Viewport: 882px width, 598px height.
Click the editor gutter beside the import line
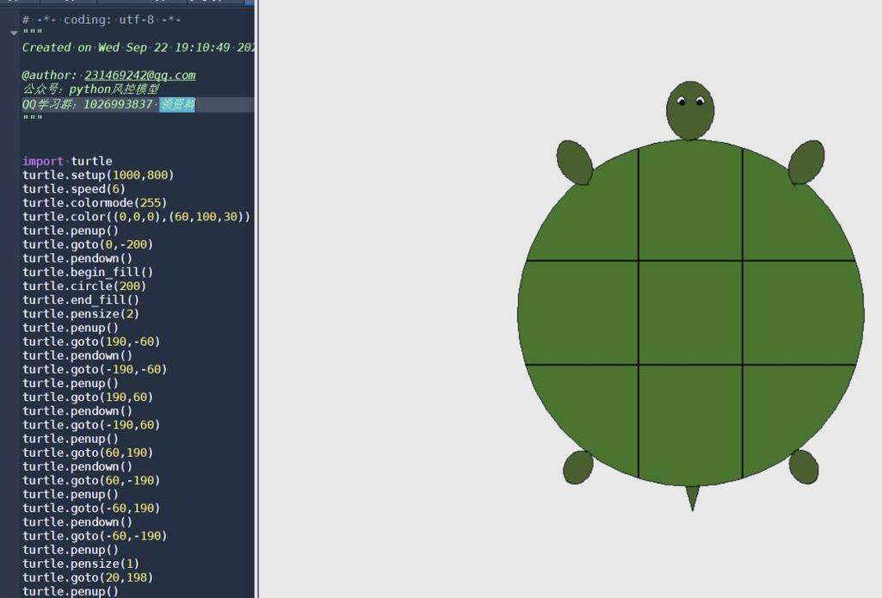(x=10, y=161)
